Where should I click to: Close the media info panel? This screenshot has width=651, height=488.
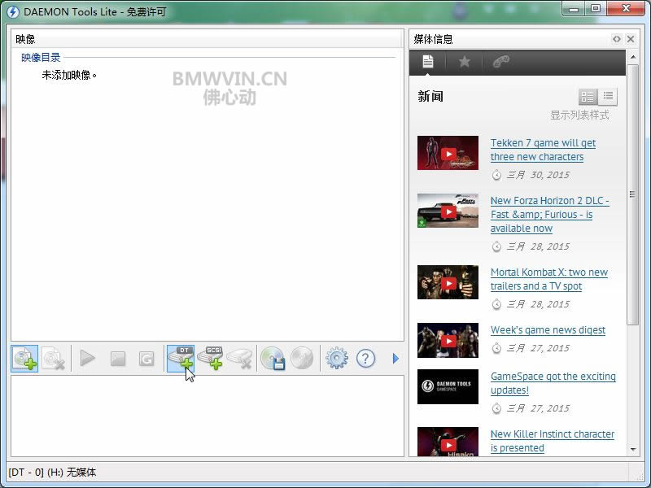[631, 39]
